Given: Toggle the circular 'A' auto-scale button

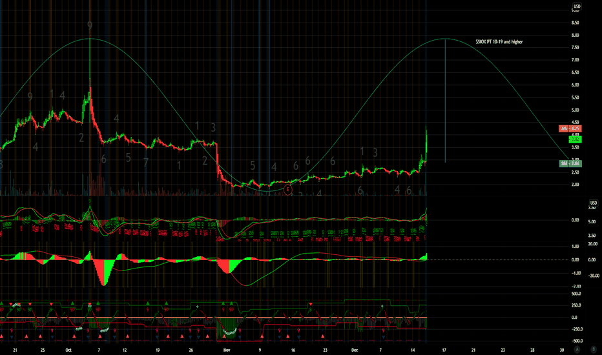Looking at the screenshot, I should [577, 350].
